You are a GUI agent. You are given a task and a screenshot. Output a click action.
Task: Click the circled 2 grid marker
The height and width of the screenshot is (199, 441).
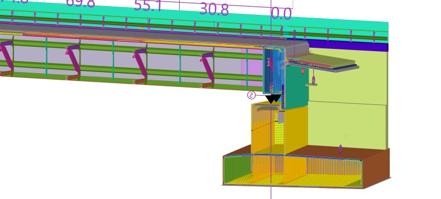(x=251, y=95)
